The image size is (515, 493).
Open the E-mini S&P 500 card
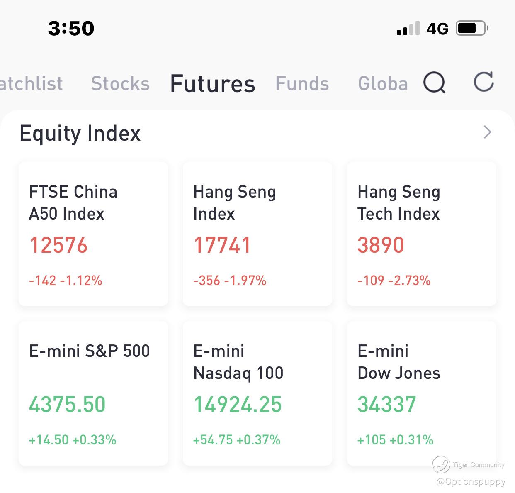93,393
